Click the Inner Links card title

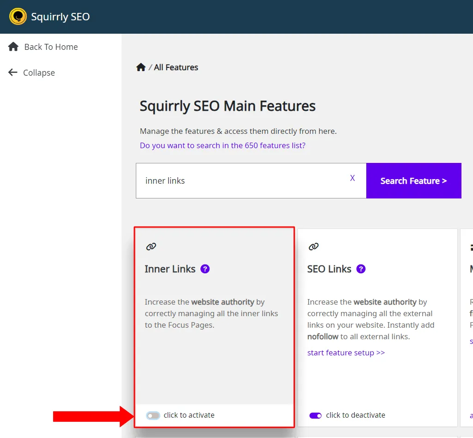[x=170, y=269]
